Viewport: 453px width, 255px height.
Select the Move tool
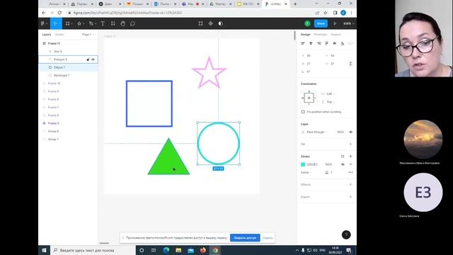point(55,23)
